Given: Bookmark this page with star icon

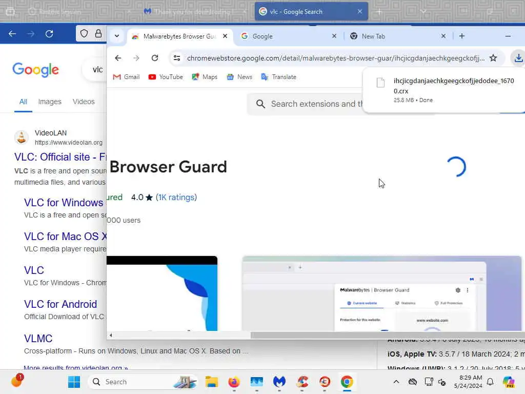Looking at the screenshot, I should [x=493, y=58].
